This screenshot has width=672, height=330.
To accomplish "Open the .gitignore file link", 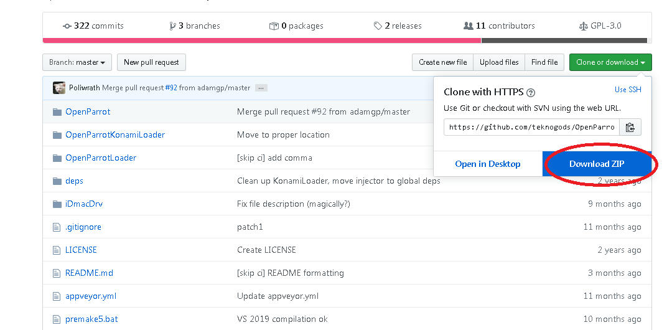I will pos(83,227).
